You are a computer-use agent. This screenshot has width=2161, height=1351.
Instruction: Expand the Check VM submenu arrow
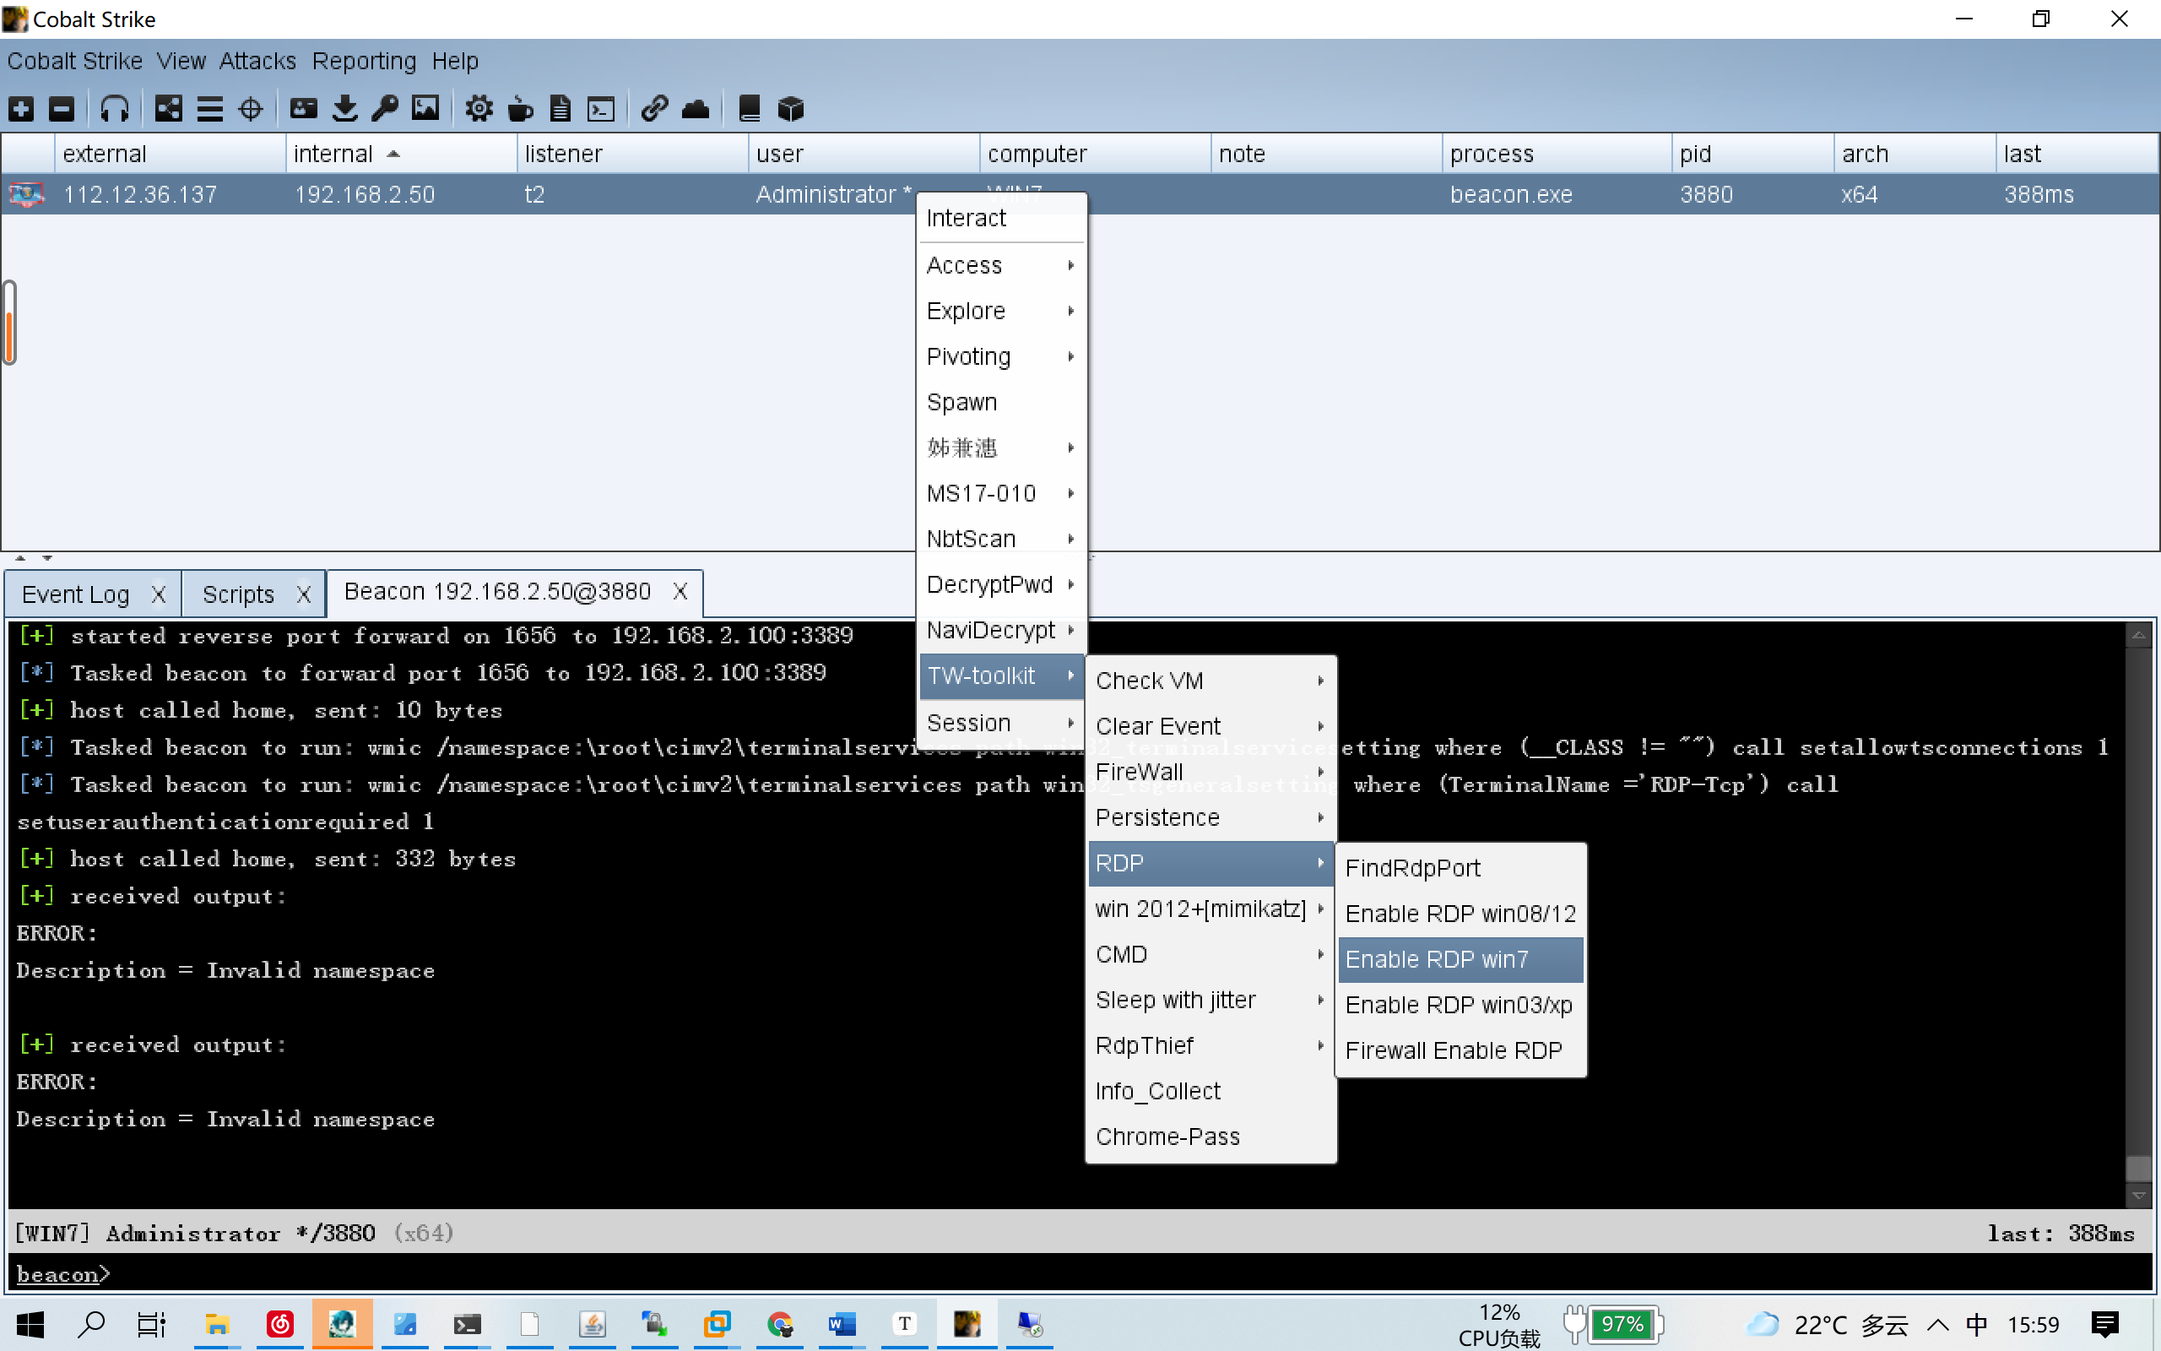click(1321, 681)
